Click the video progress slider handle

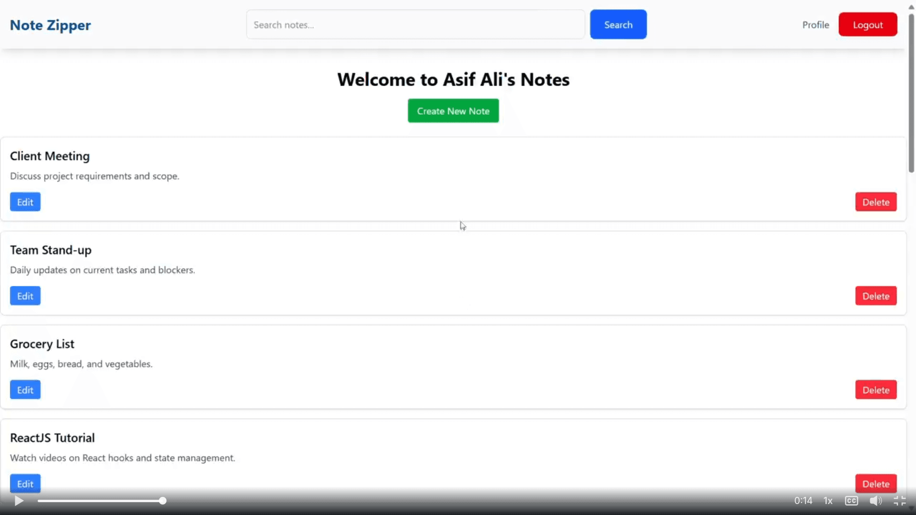pyautogui.click(x=163, y=501)
